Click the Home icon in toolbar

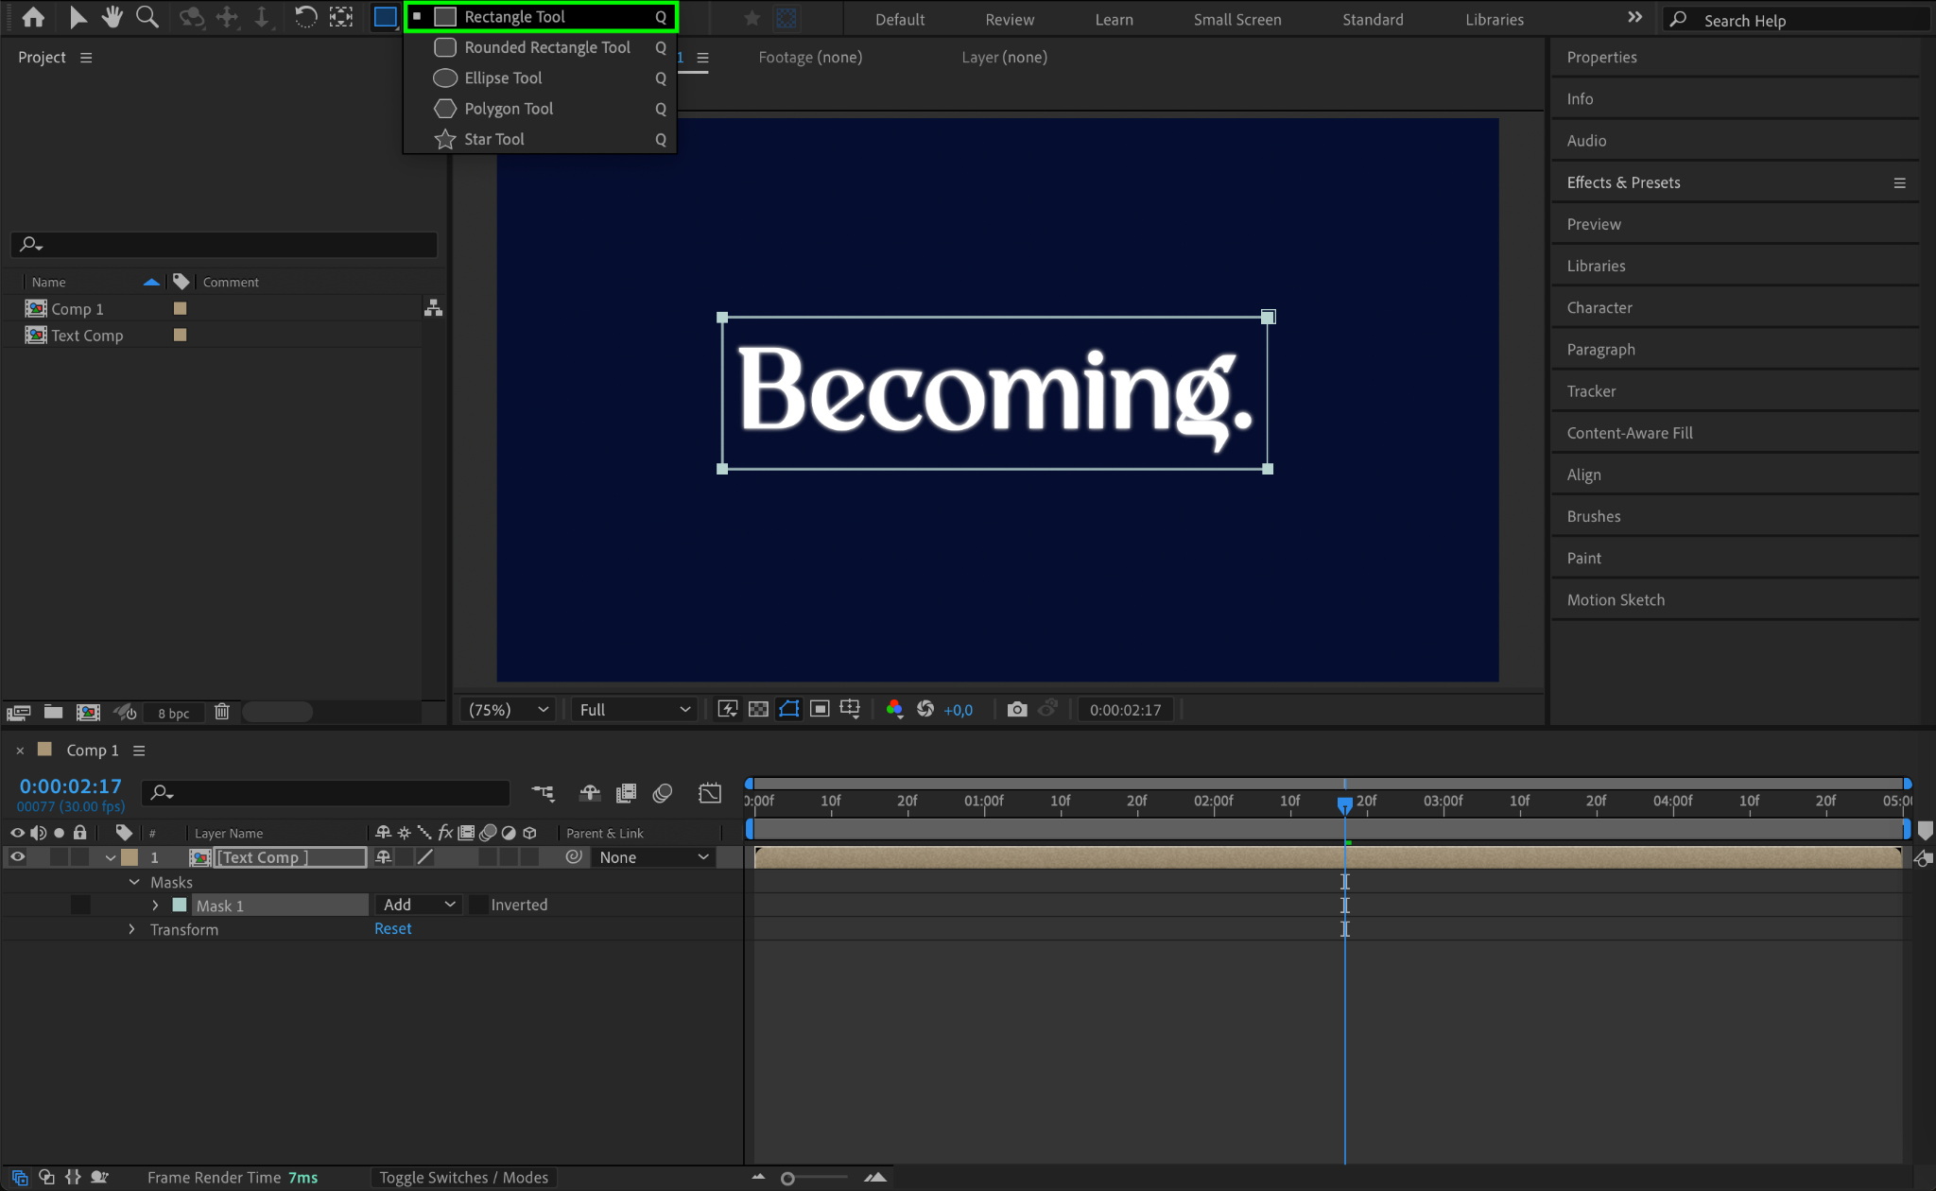point(33,17)
